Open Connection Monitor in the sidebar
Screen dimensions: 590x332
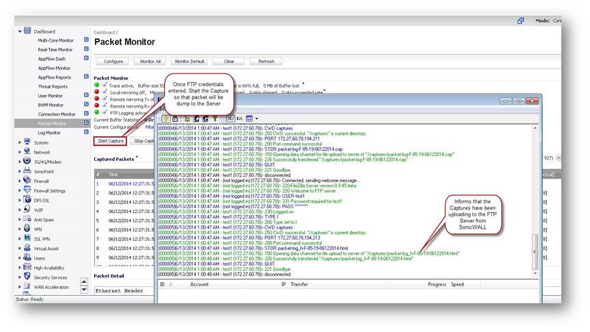point(57,114)
